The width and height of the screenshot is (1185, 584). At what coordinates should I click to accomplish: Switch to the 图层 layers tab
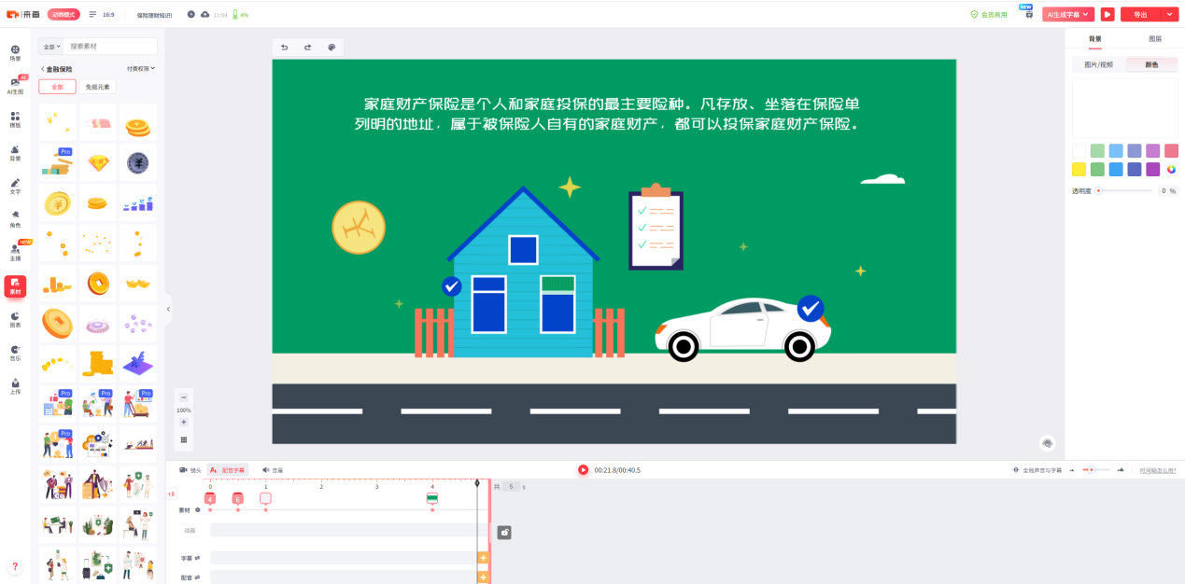(1154, 39)
